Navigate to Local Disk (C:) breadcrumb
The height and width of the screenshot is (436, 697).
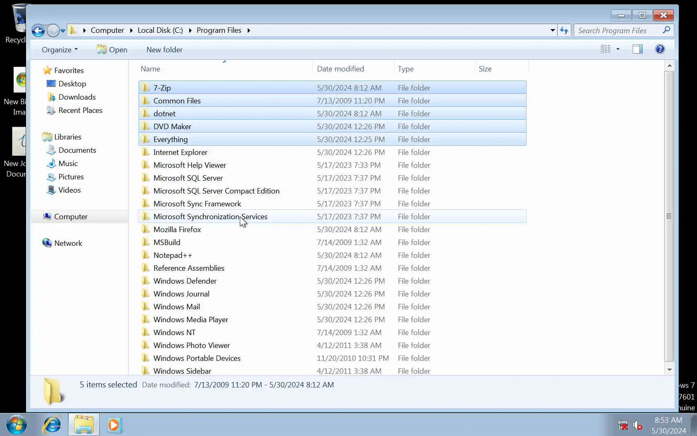pyautogui.click(x=160, y=30)
